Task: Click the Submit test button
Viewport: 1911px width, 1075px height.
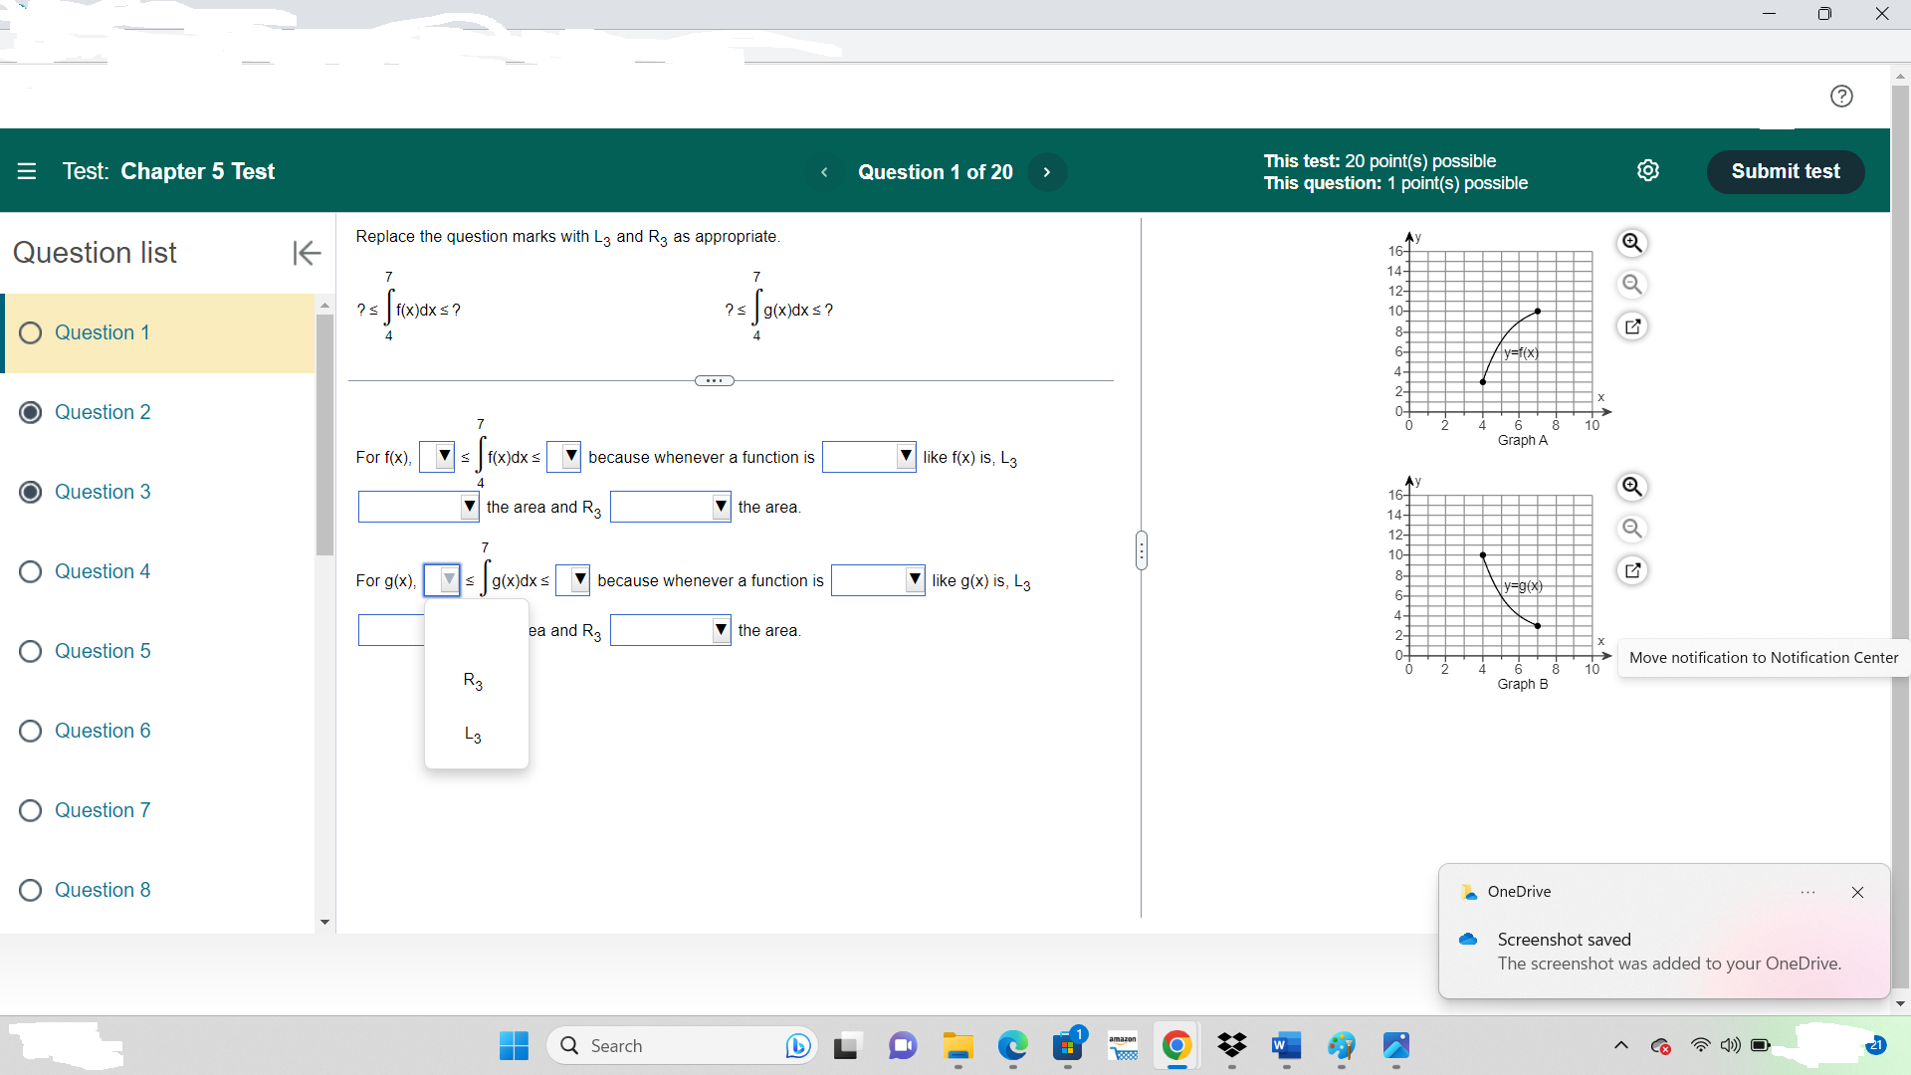Action: 1785,171
